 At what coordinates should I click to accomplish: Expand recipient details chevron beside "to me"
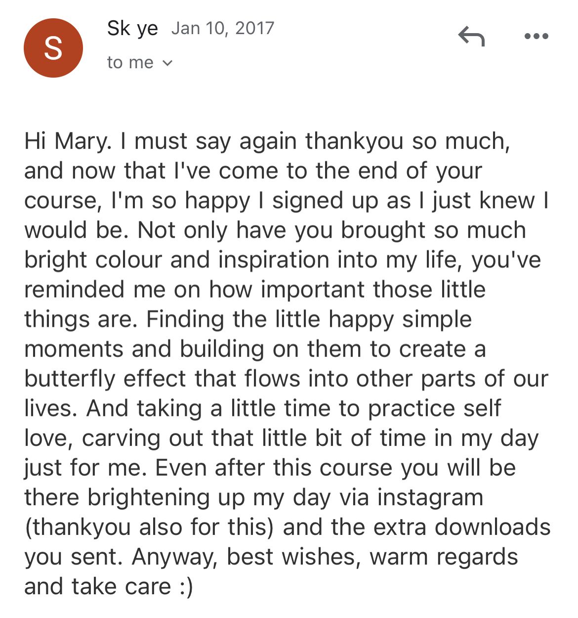[168, 63]
